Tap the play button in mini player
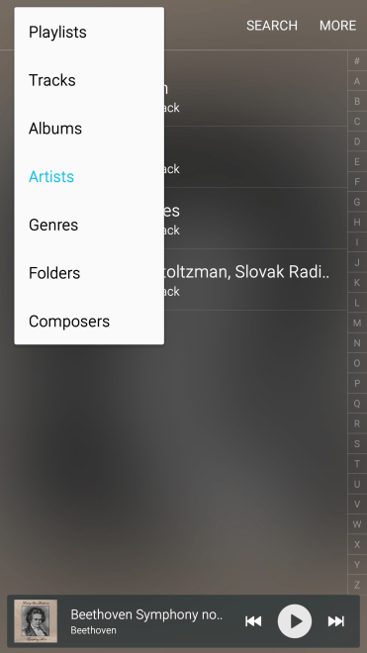Image resolution: width=367 pixels, height=653 pixels. (x=295, y=621)
